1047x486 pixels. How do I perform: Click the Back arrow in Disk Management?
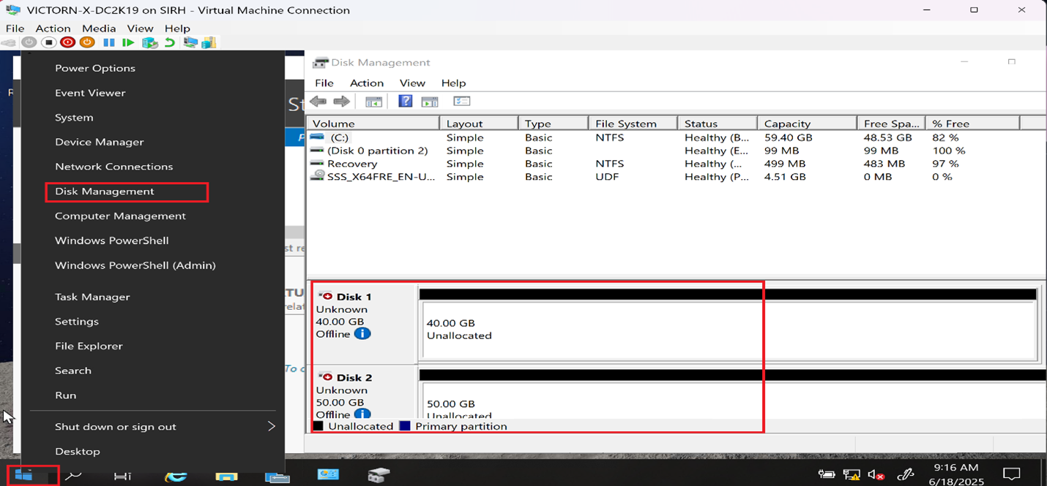(x=318, y=101)
